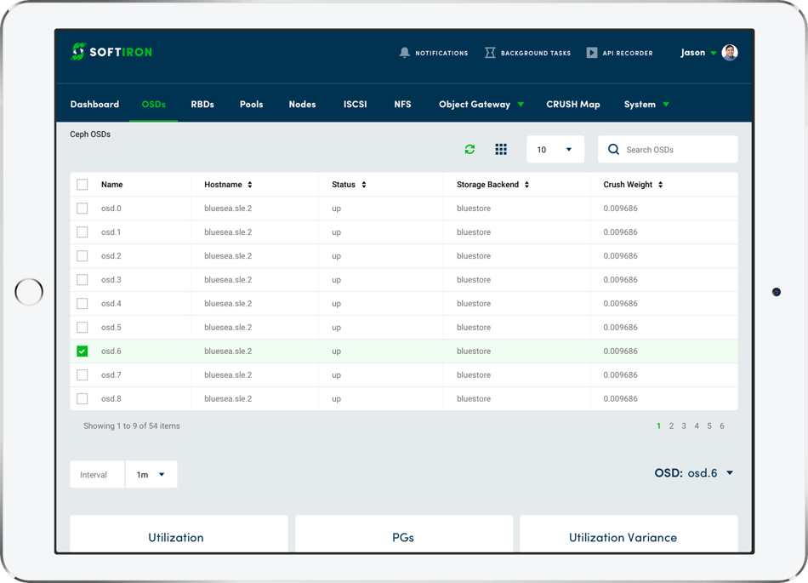Expand the Interval 1m dropdown
Screen dimensions: 808x583
[x=151, y=475]
